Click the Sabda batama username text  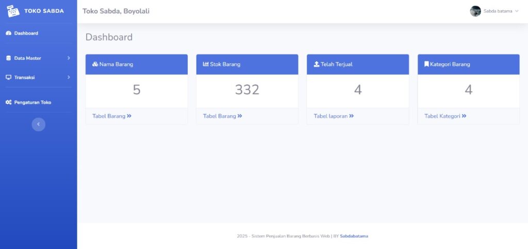pyautogui.click(x=498, y=11)
